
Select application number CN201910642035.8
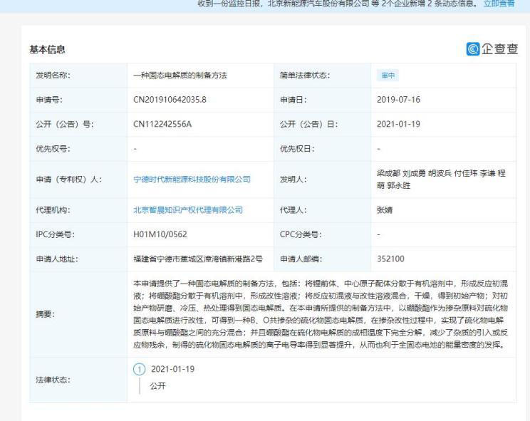(170, 100)
